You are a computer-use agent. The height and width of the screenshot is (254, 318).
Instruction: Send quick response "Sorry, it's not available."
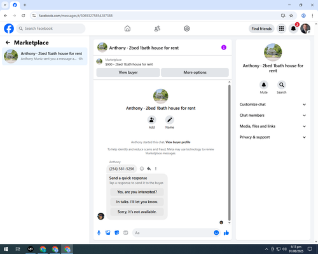click(x=137, y=212)
